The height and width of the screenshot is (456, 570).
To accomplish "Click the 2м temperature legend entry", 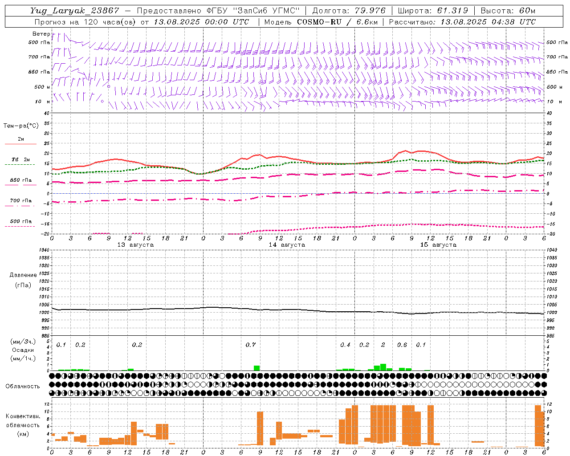I will pos(21,139).
